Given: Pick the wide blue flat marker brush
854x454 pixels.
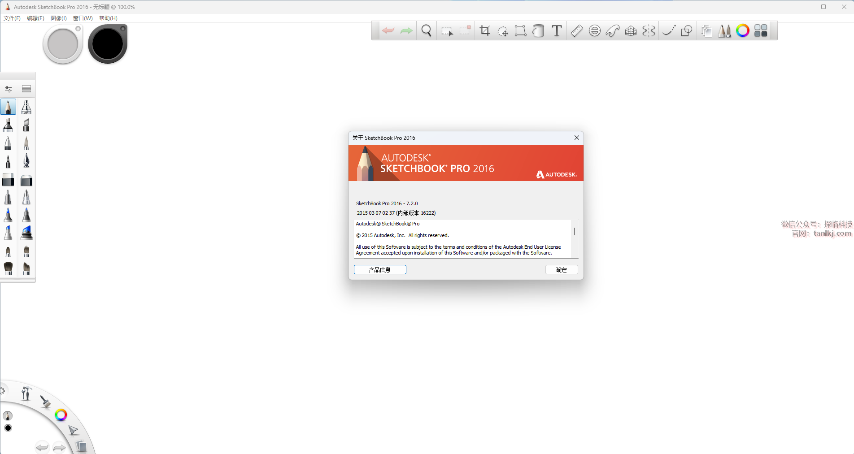Looking at the screenshot, I should tap(26, 233).
